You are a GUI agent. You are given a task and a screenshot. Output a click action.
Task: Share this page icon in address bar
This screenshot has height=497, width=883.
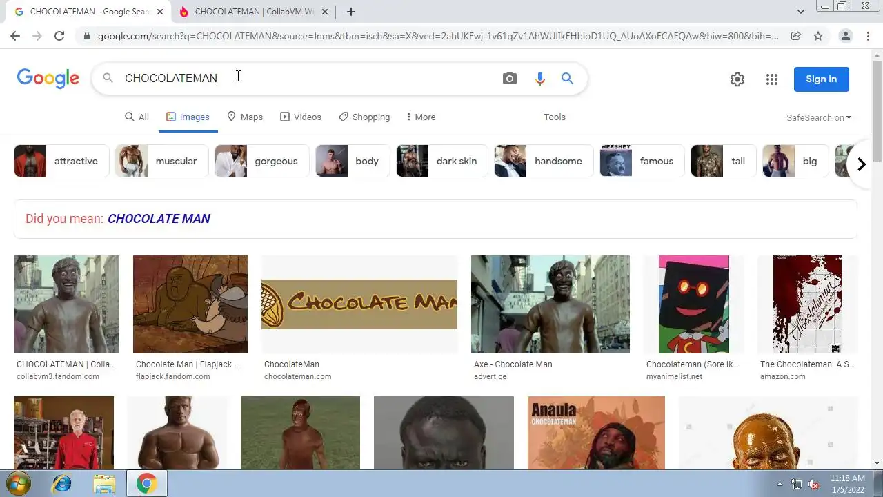pyautogui.click(x=796, y=36)
